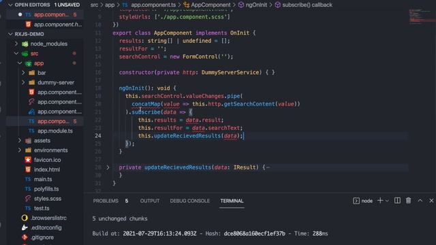Image resolution: width=436 pixels, height=245 pixels.
Task: Expand the node_modules folder chevron
Action: pyautogui.click(x=16, y=44)
